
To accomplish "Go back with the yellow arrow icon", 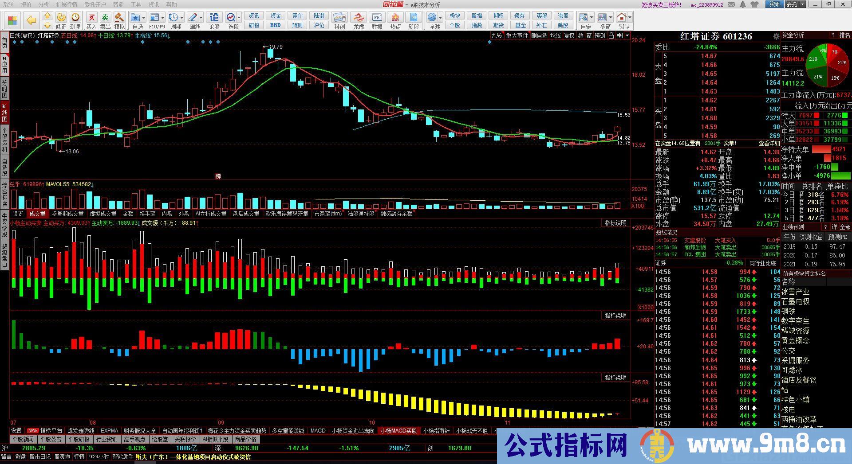I will tap(31, 20).
